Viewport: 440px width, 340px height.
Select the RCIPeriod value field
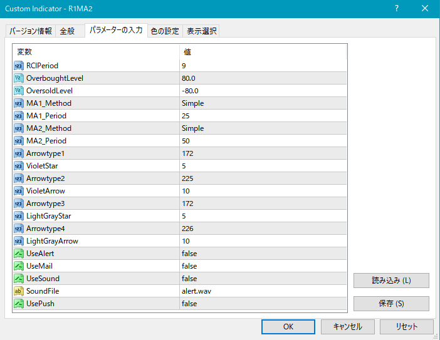point(262,66)
